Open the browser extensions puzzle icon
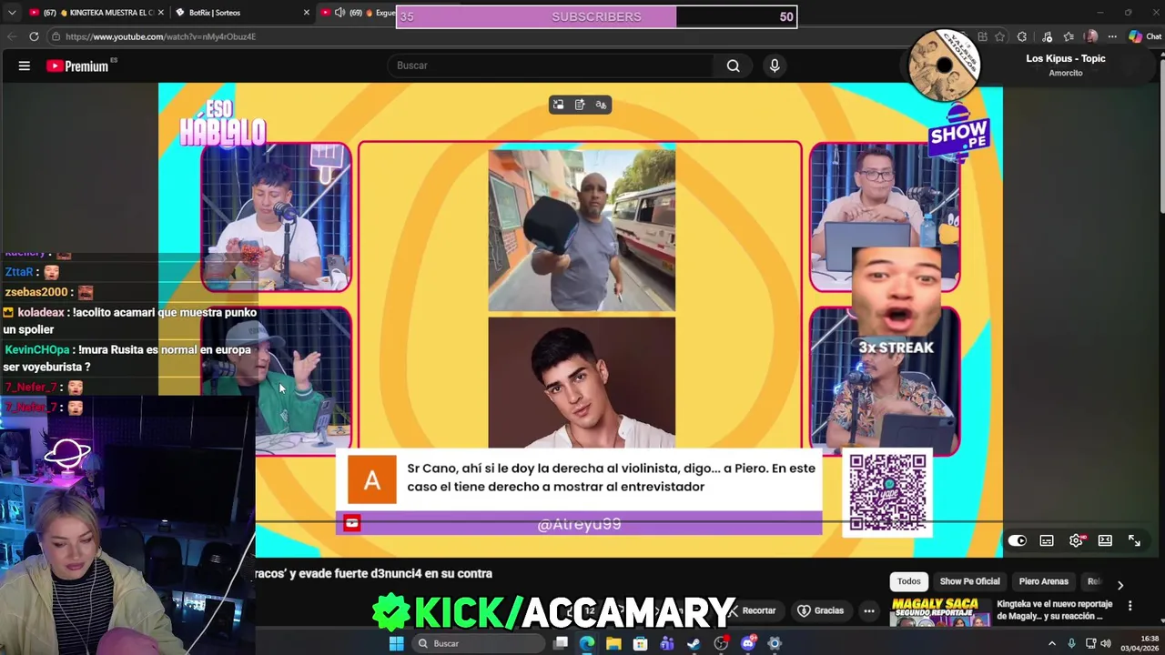Screen dimensions: 1165x655 pos(1022,36)
